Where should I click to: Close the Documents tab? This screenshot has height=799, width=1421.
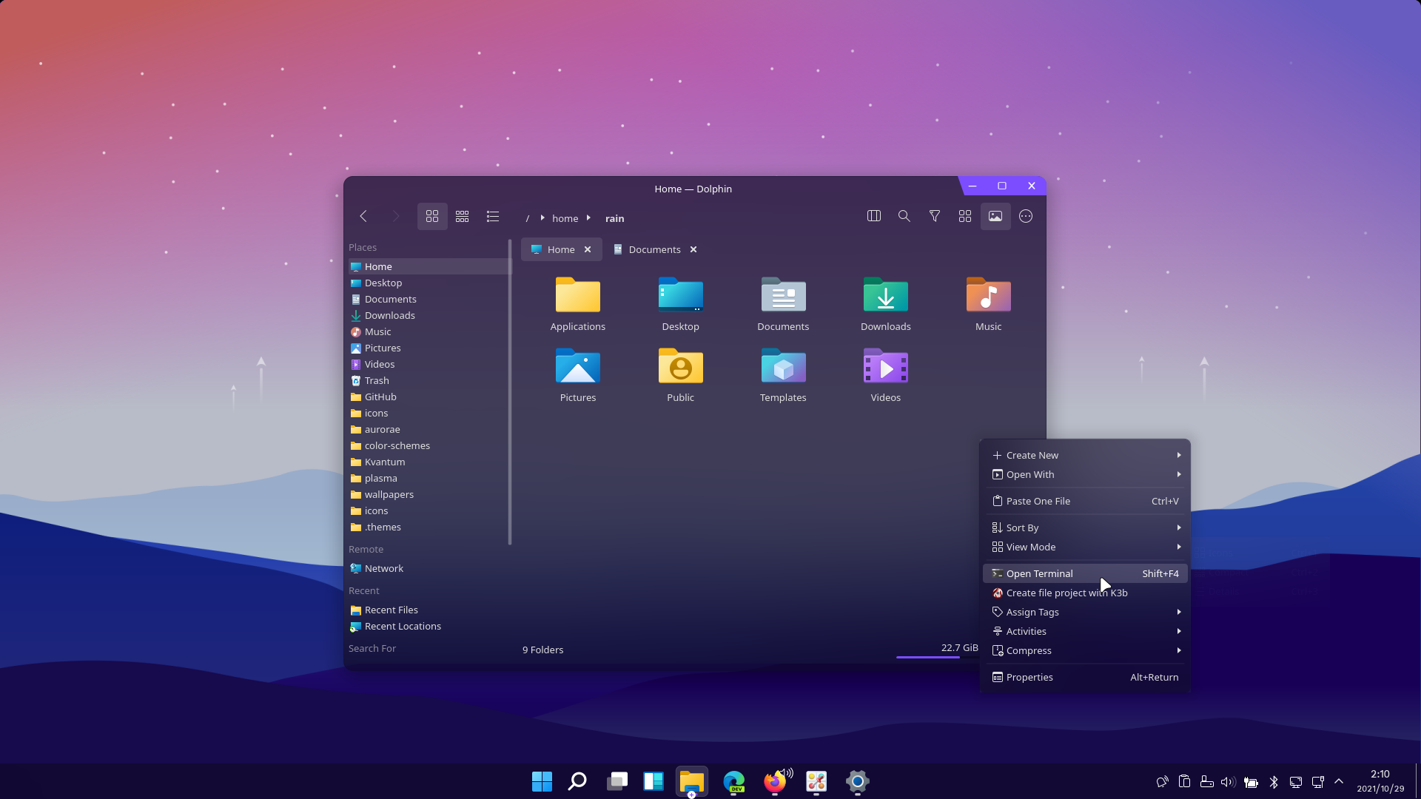click(x=693, y=249)
